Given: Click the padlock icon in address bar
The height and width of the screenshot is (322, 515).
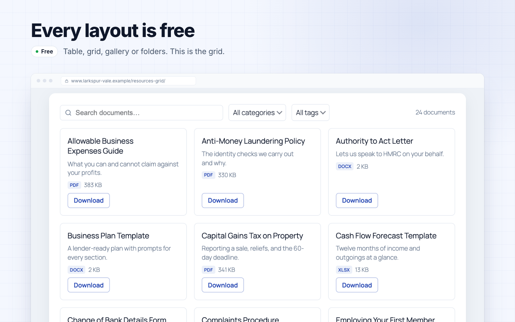Looking at the screenshot, I should pos(67,81).
